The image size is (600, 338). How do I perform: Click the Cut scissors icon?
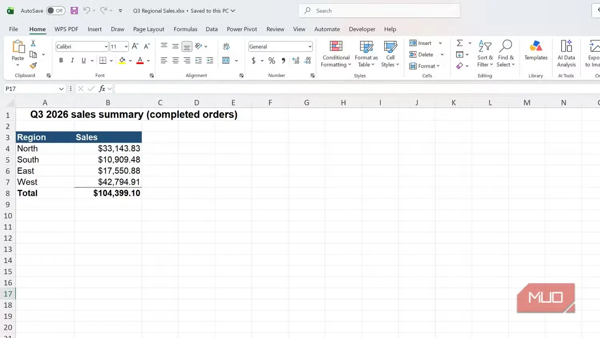point(33,43)
